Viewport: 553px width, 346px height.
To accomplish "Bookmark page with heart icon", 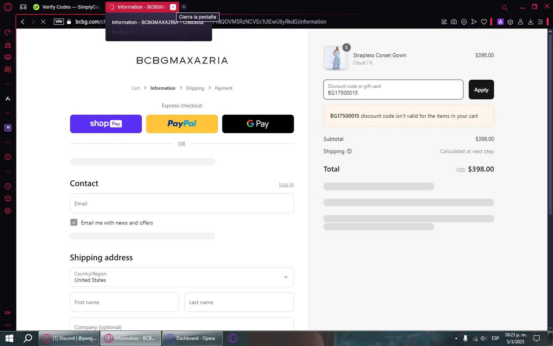I will click(484, 22).
